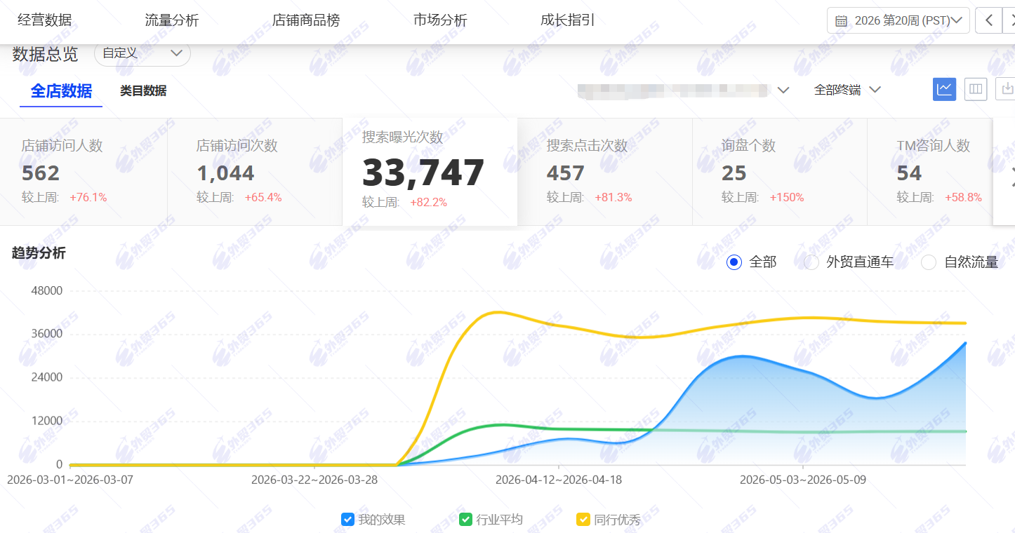Image resolution: width=1015 pixels, height=533 pixels.
Task: Click the 2026-03-22~2026-03-28 axis label
Action: [x=314, y=480]
